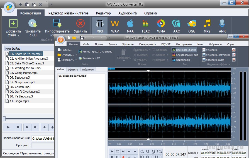249x158 pixels.
Task: Select the M4A output format
Action: click(130, 26)
